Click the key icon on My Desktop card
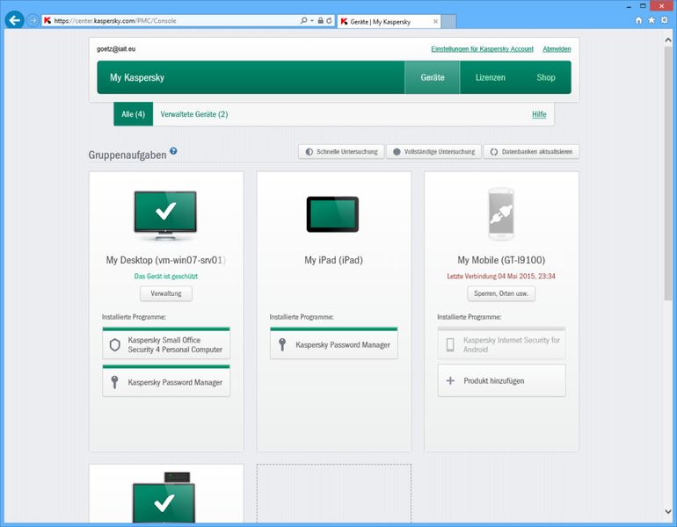This screenshot has height=527, width=677. coord(114,382)
